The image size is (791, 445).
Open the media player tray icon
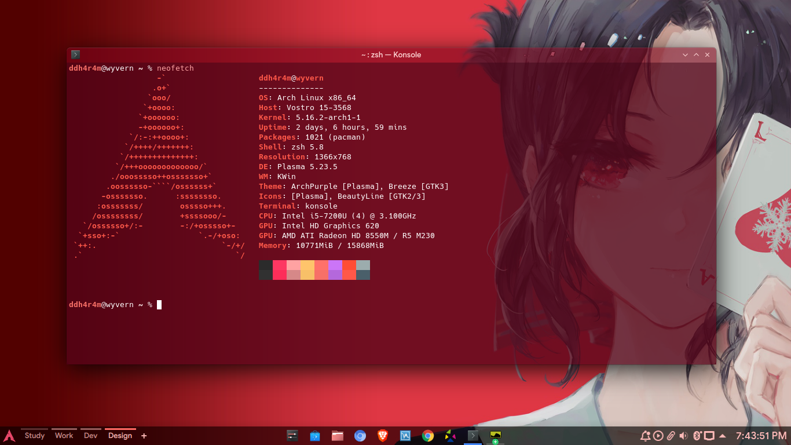coord(658,436)
